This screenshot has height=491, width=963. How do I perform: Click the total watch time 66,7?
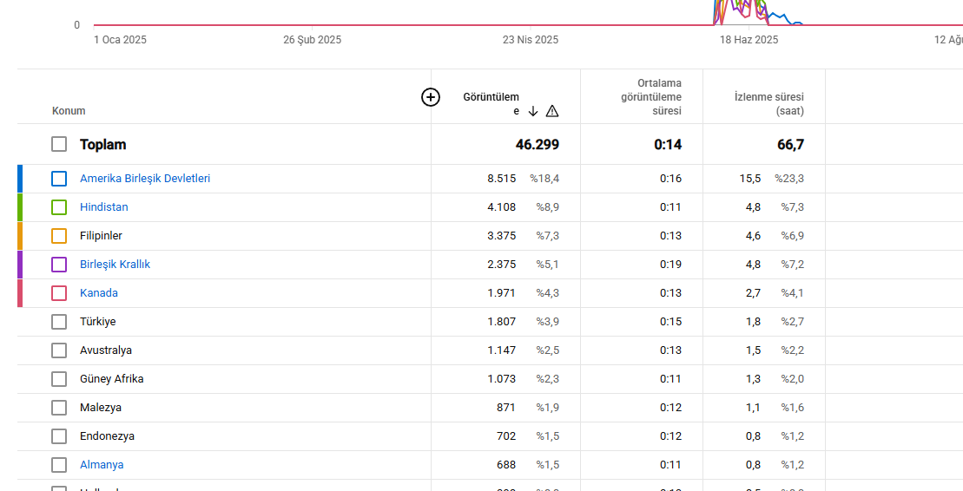point(790,145)
